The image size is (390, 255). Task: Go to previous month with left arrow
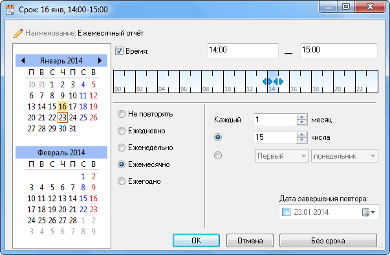[23, 60]
